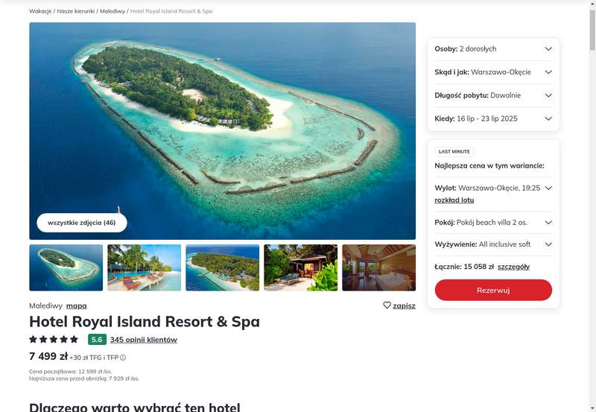596x412 pixels.
Task: Expand the Wylot departure options chevron
Action: coord(548,188)
